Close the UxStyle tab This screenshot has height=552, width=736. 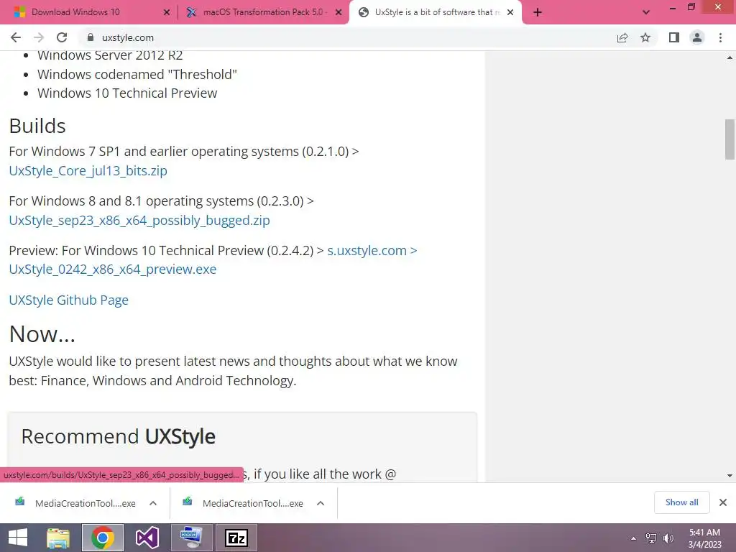point(510,13)
